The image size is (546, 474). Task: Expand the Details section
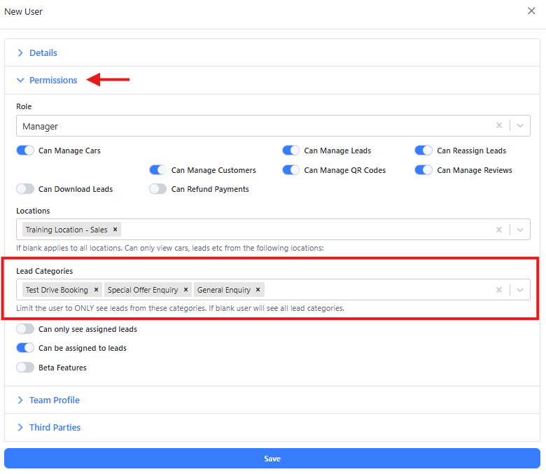click(x=43, y=53)
